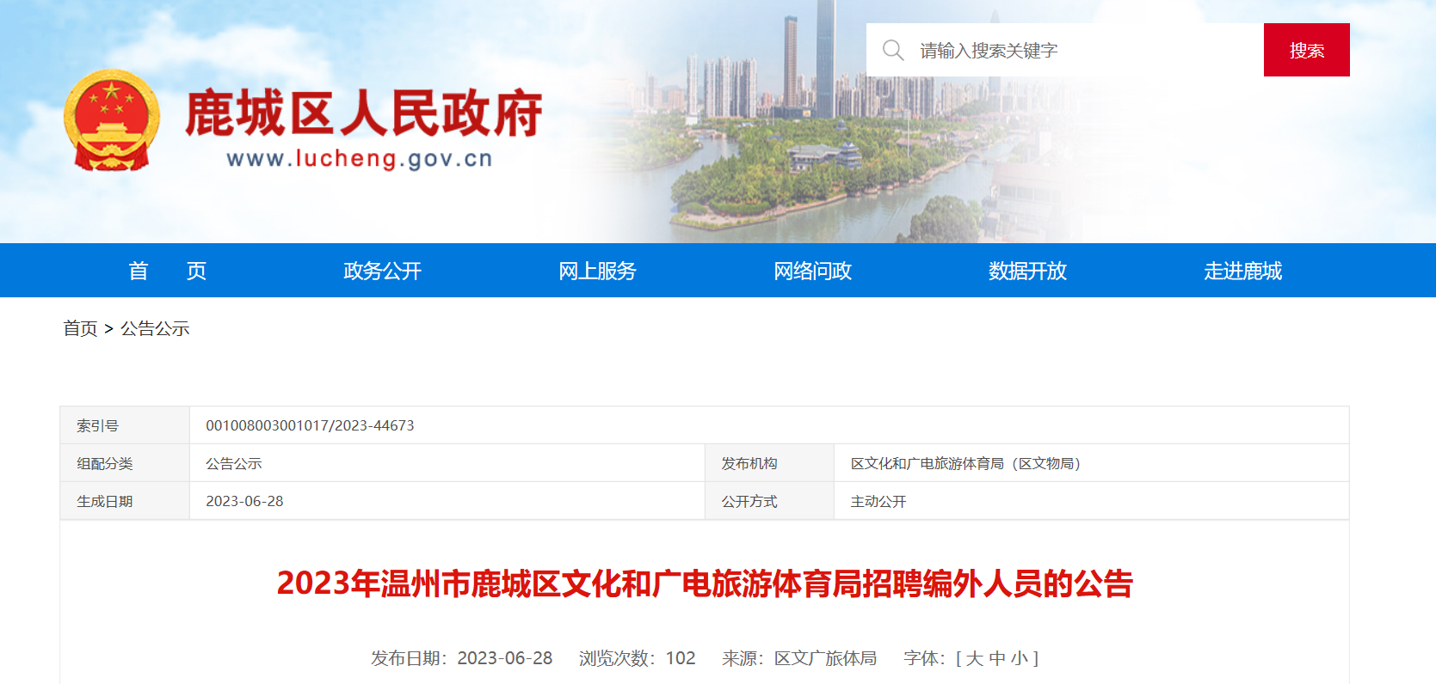Click the 组配分类 label cell
Image resolution: width=1436 pixels, height=684 pixels.
125,463
